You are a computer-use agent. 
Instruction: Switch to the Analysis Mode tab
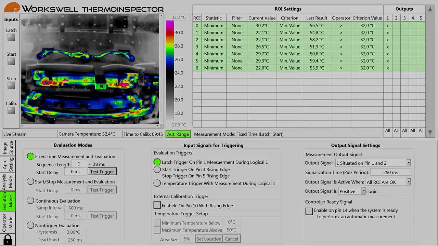(x=8, y=182)
